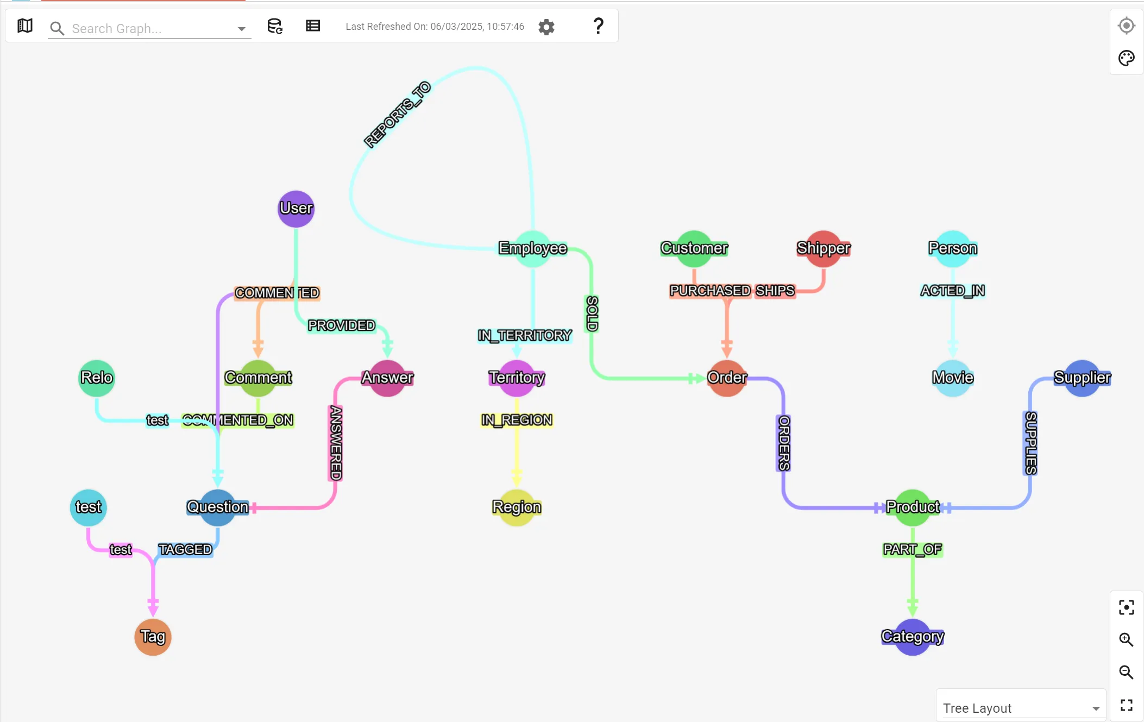The image size is (1144, 722).
Task: Click the PART_OF relationship label
Action: tap(913, 549)
